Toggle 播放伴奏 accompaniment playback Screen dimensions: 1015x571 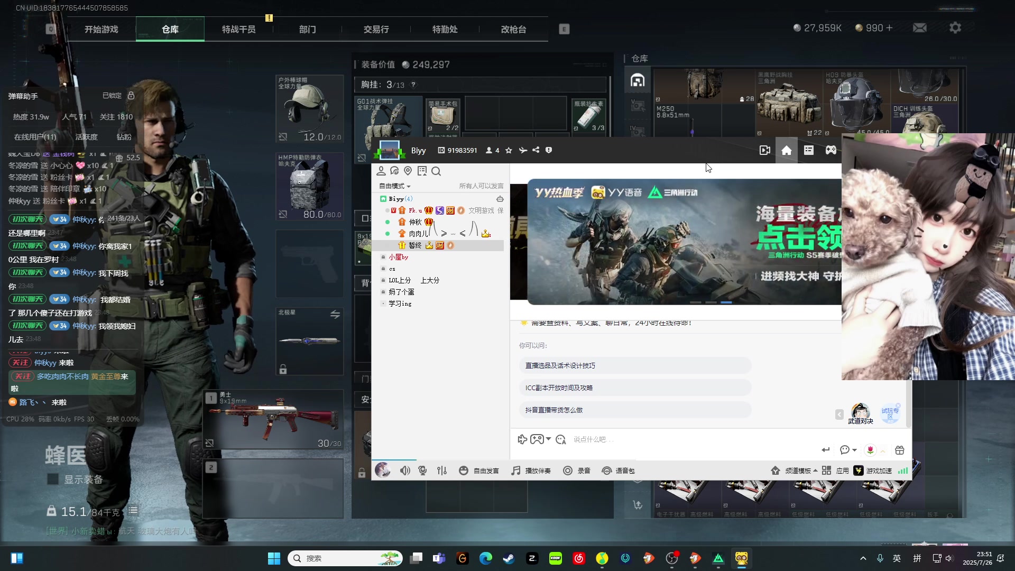point(531,471)
